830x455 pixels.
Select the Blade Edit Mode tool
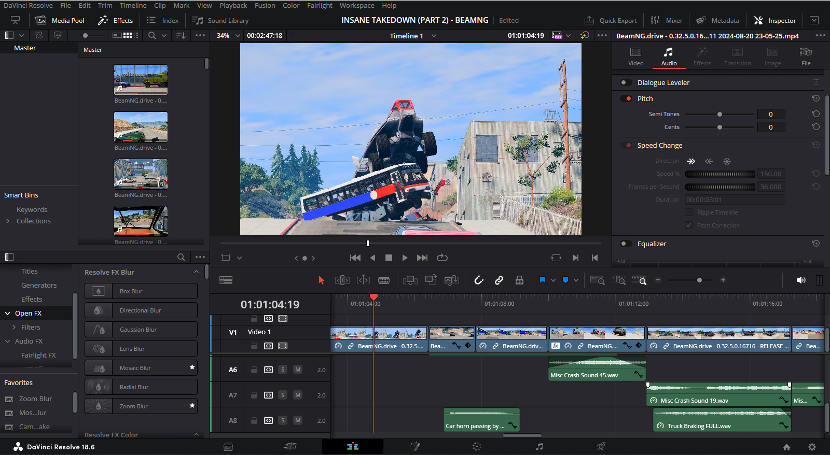tap(384, 280)
